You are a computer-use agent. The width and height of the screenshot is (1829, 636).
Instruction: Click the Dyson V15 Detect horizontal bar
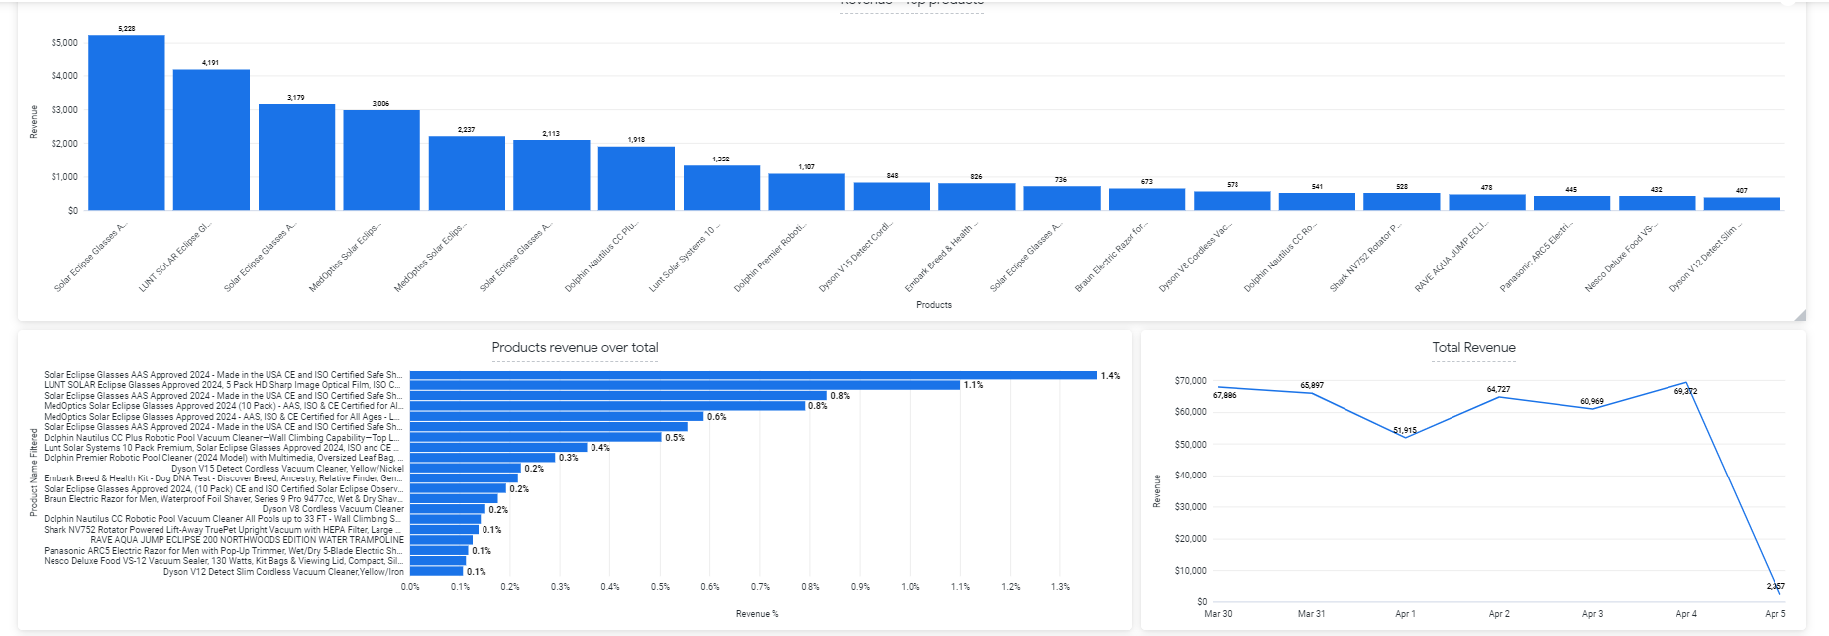point(465,468)
